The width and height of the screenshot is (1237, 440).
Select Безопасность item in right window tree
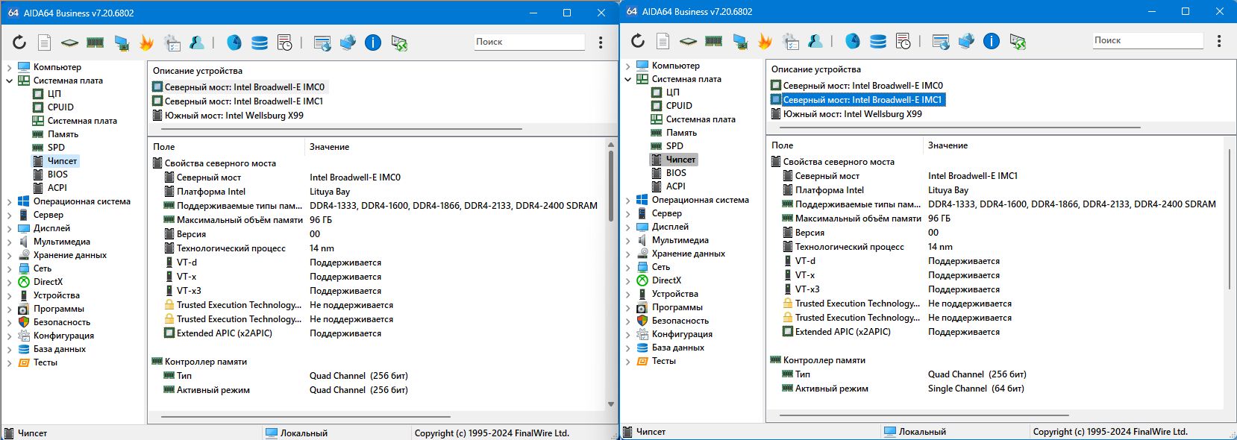(x=680, y=321)
